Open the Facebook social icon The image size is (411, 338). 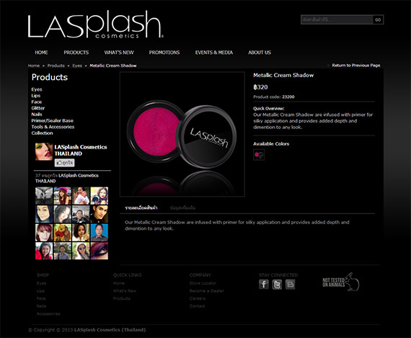(x=264, y=284)
